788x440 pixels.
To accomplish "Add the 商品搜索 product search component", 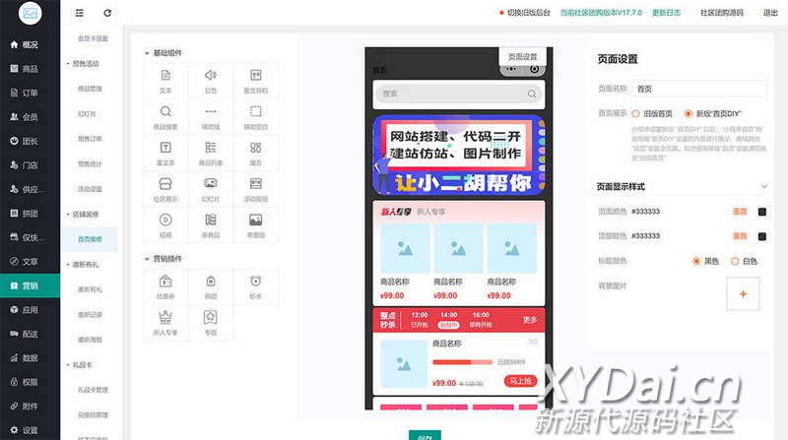I will coord(165,118).
